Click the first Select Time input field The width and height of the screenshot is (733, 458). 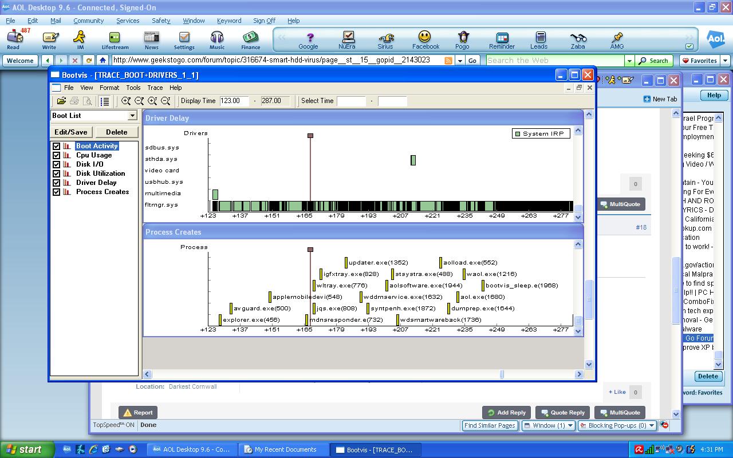(351, 101)
